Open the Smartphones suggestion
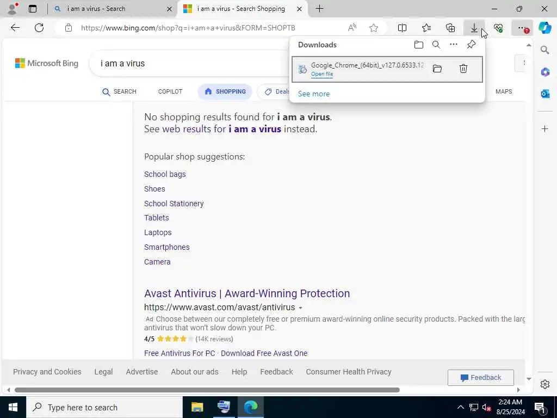557x418 pixels. tap(166, 247)
